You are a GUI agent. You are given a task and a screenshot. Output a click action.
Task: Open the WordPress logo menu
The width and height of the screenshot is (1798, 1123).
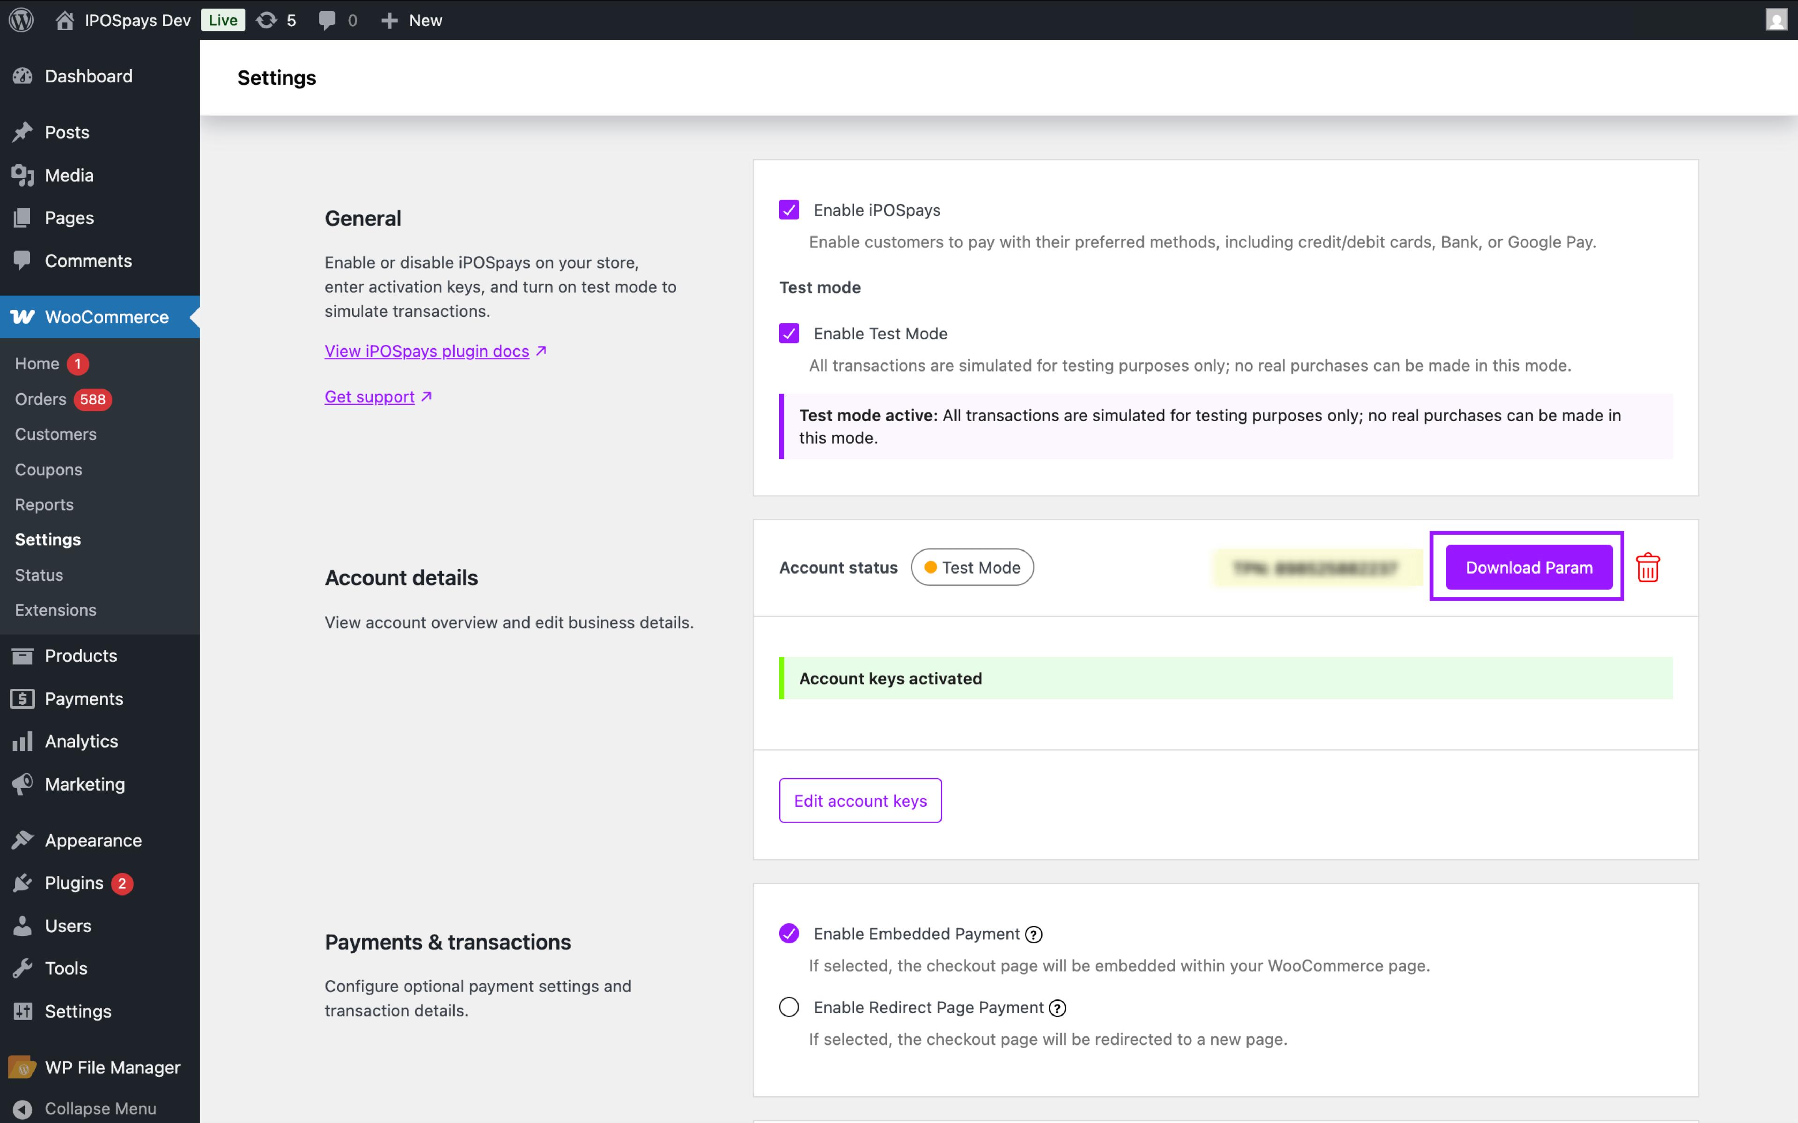pos(22,20)
